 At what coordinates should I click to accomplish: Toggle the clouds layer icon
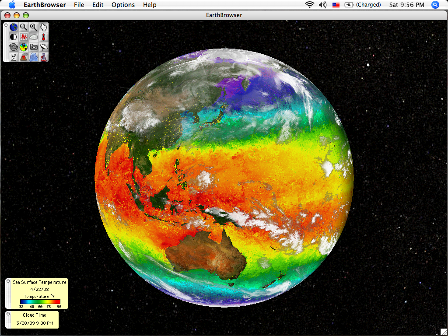[33, 37]
